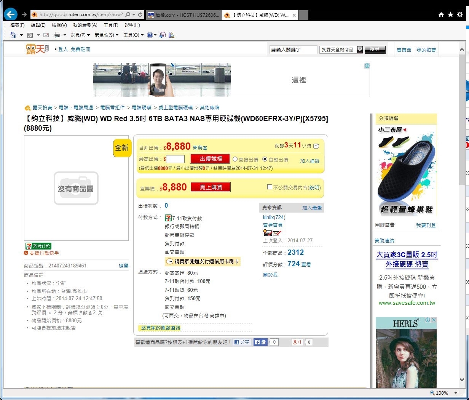This screenshot has width=469, height=400.
Task: Click the 露天 site logo
Action: pos(37,49)
